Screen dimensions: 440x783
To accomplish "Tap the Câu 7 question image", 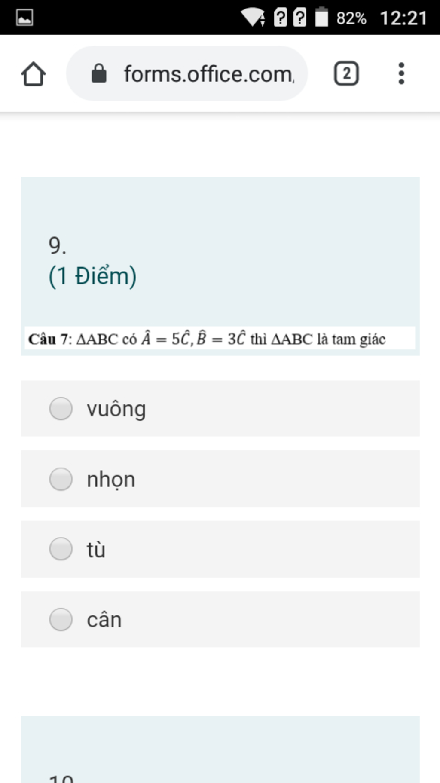I will 220,338.
